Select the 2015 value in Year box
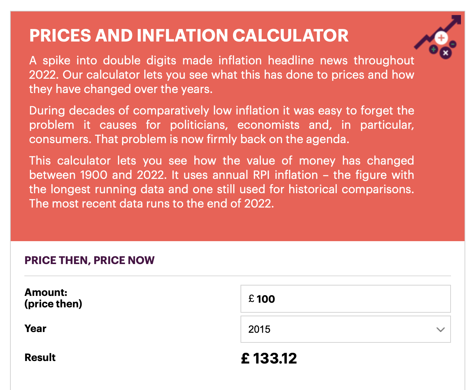The height and width of the screenshot is (390, 476). point(259,329)
